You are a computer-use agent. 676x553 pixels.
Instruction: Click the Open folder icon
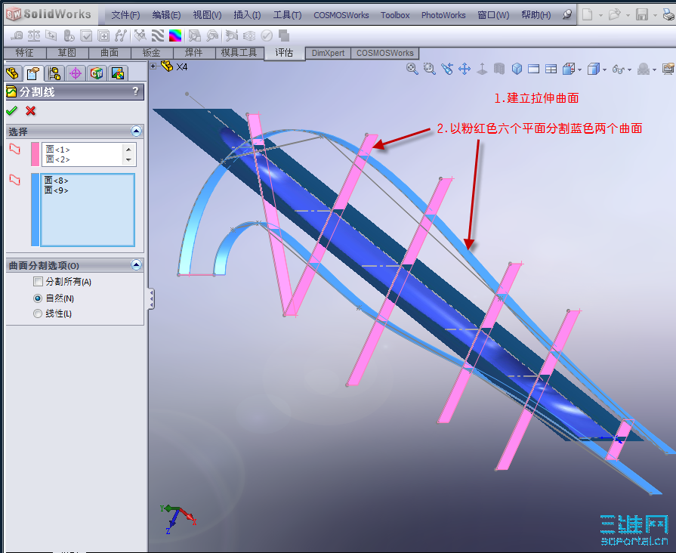pos(614,14)
